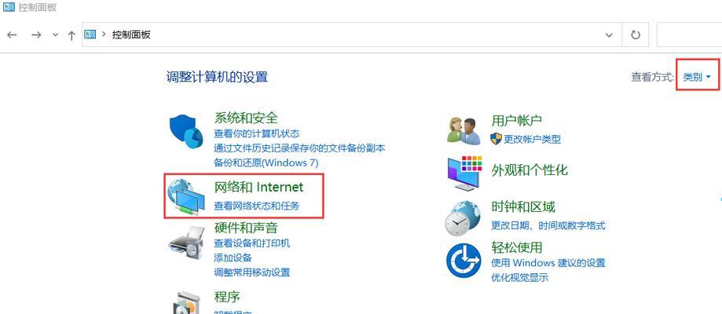
Task: Open the Ease of Access icon
Action: pyautogui.click(x=464, y=260)
